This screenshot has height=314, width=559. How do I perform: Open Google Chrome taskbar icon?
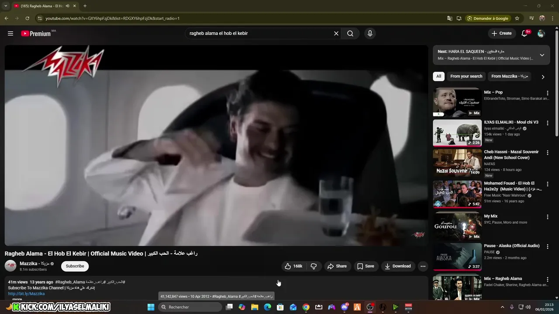point(306,307)
